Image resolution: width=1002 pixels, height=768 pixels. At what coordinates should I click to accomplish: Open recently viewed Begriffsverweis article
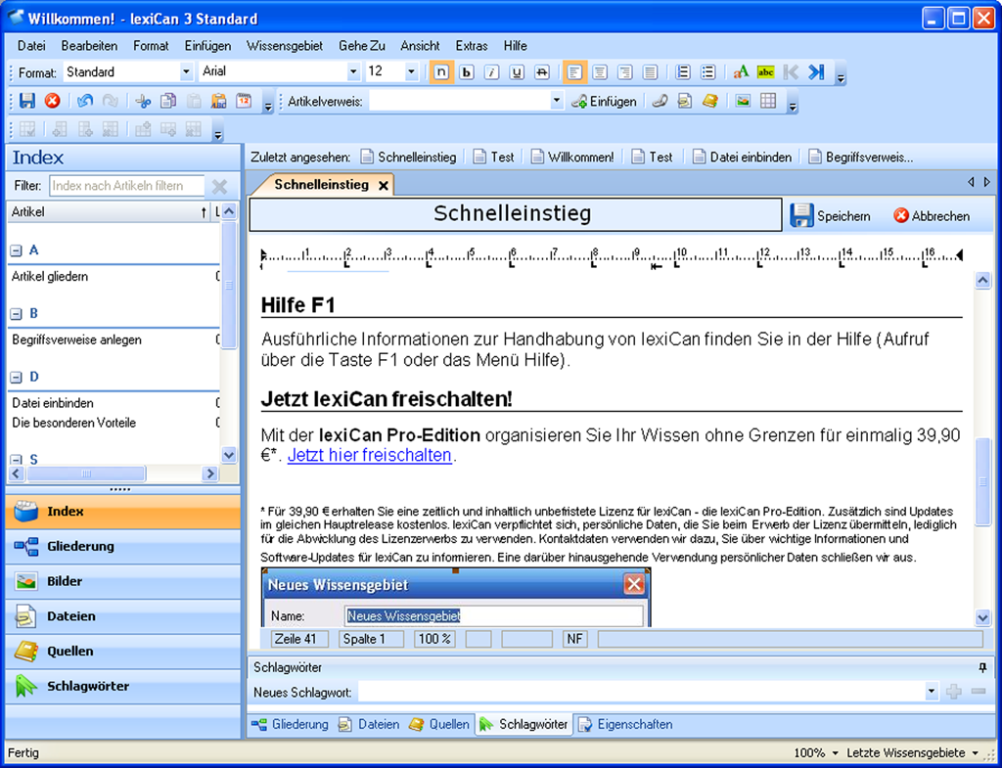pyautogui.click(x=861, y=158)
